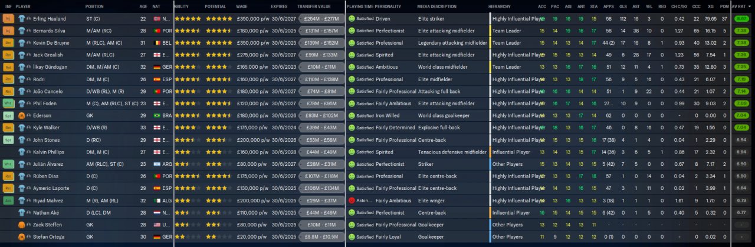Click Erling Haaland's Inj status badge
The image size is (755, 247).
pyautogui.click(x=8, y=19)
